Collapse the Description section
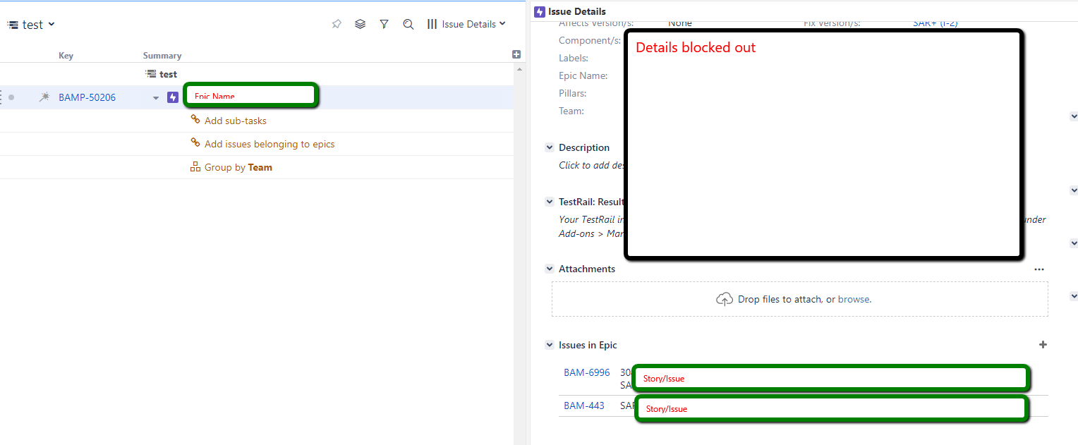1078x445 pixels. tap(550, 147)
